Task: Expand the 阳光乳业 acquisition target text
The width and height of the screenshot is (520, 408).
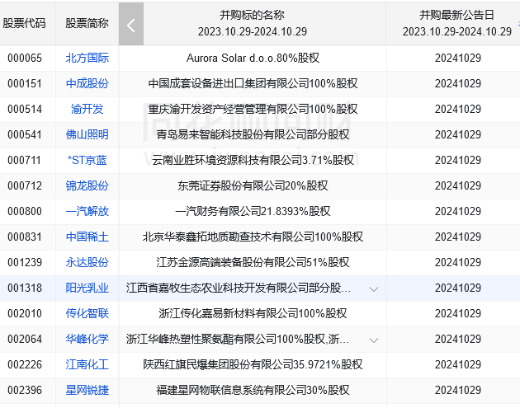Action: click(373, 288)
